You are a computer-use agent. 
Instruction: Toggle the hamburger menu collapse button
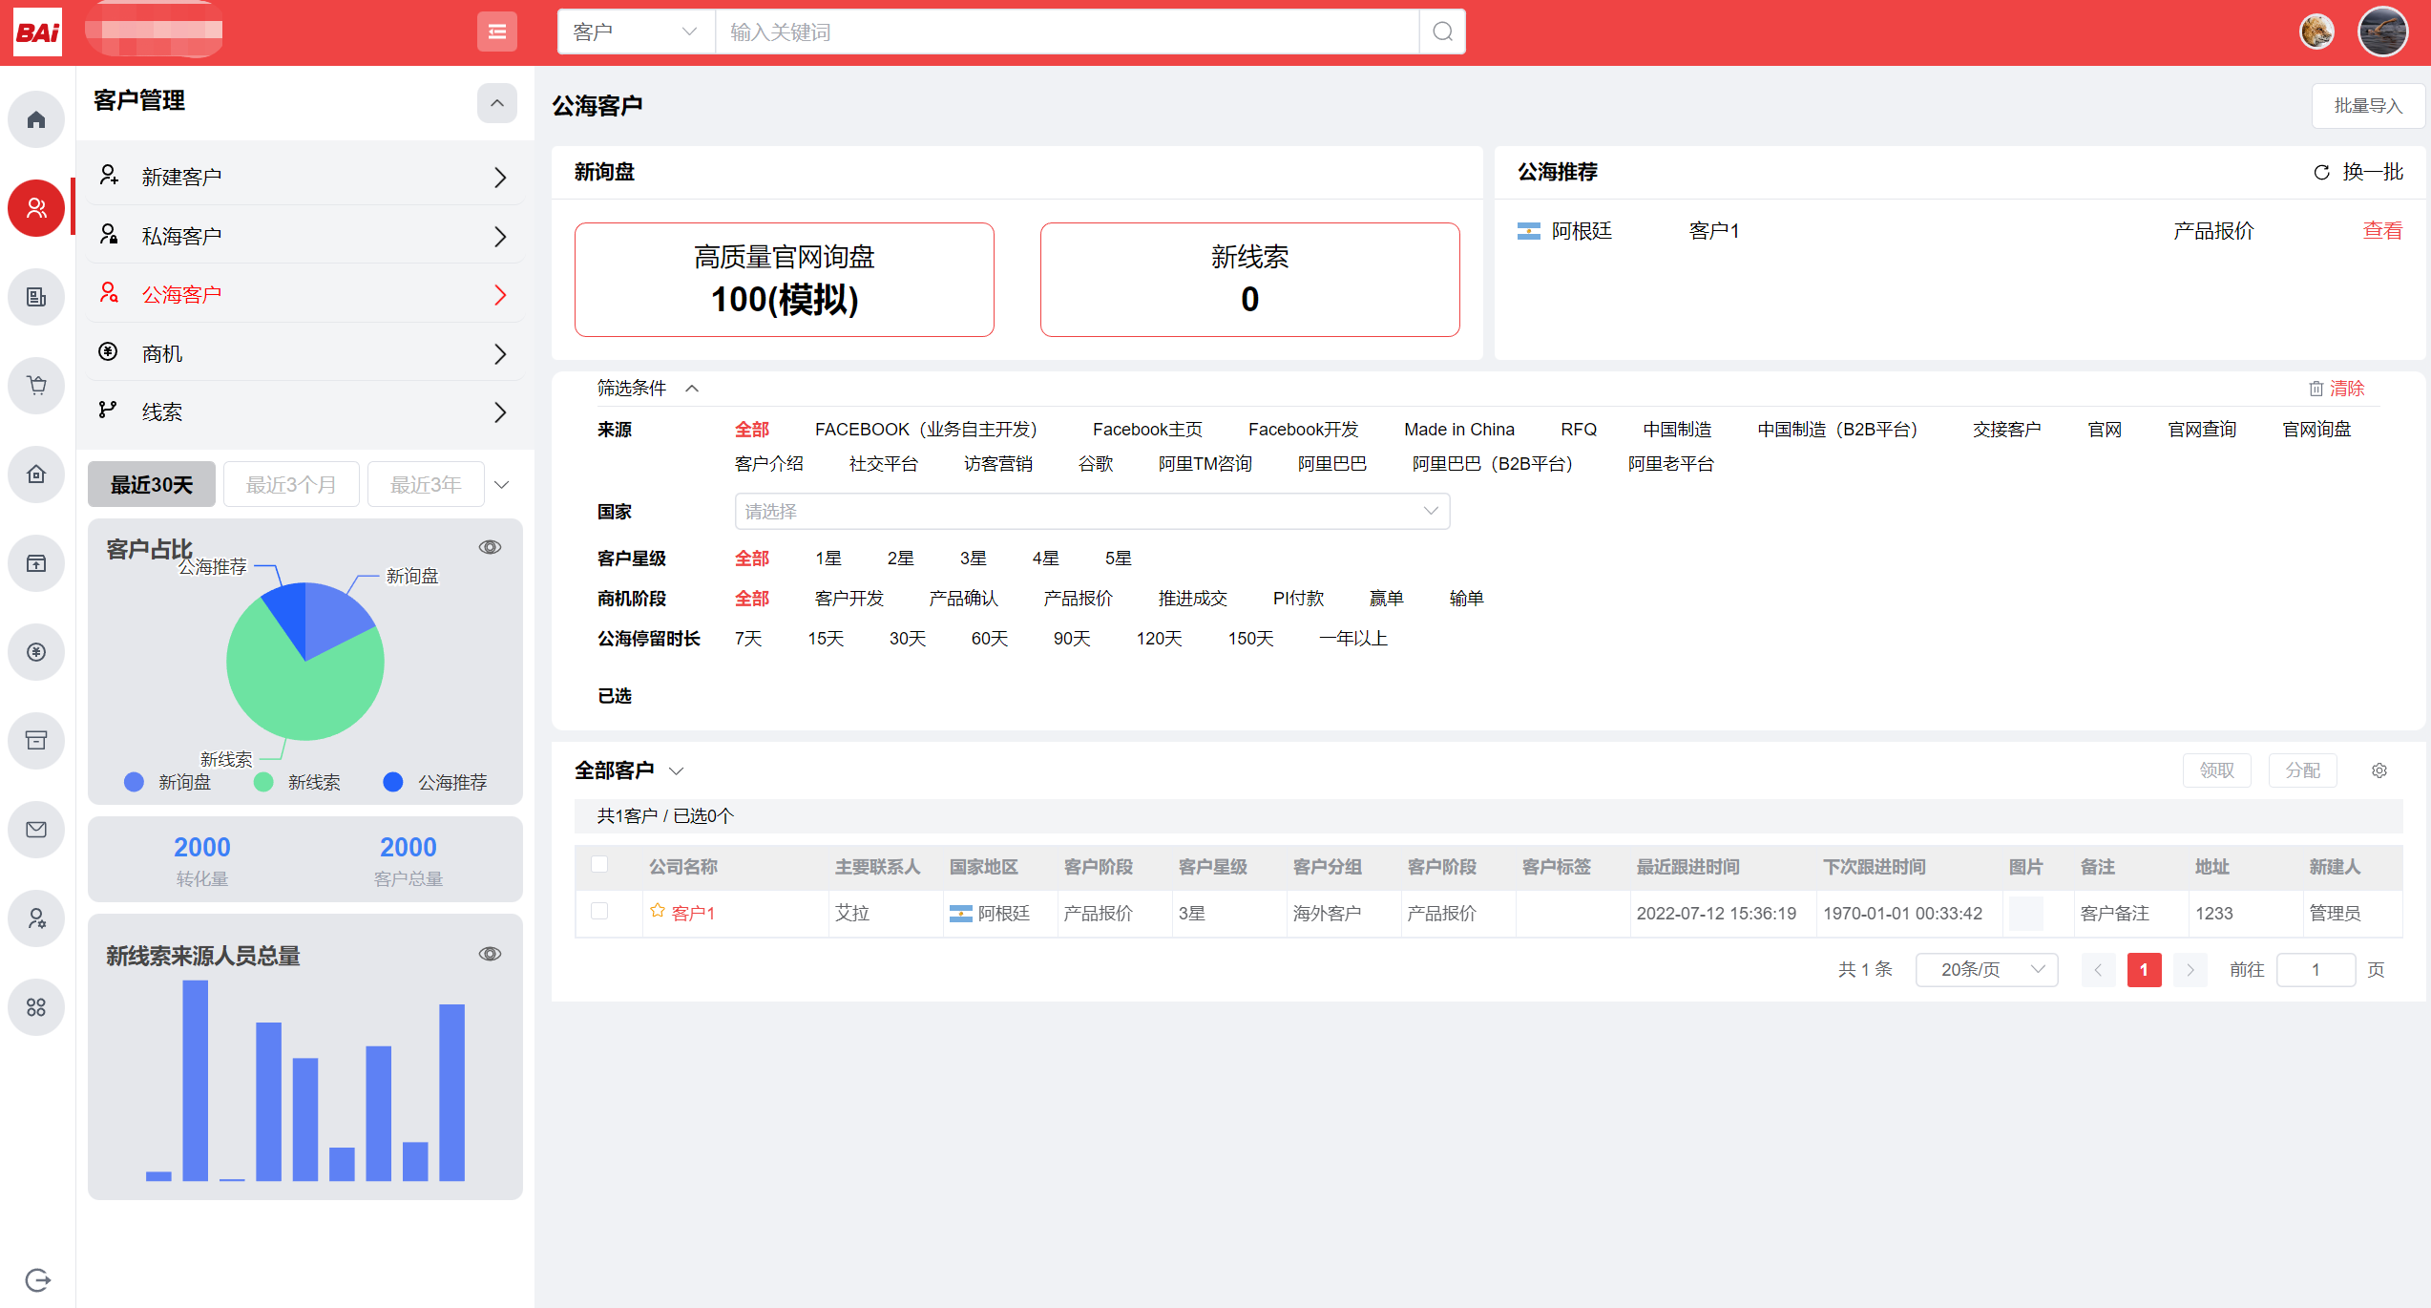497,32
